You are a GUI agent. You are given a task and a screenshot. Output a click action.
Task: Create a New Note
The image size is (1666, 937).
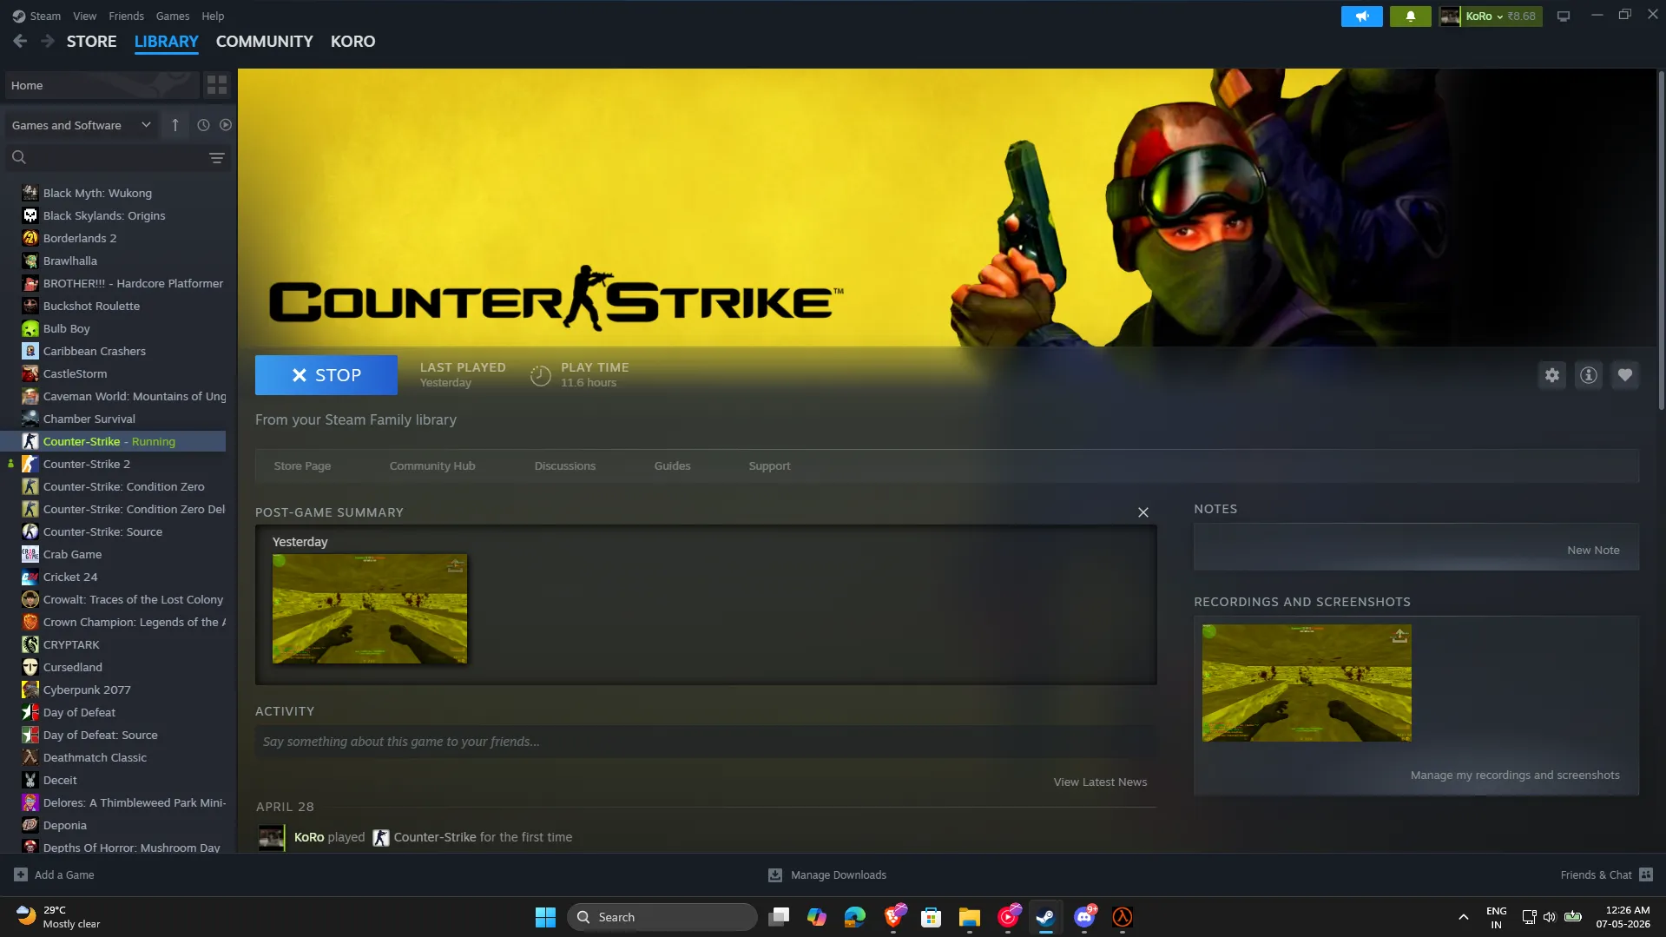point(1593,550)
